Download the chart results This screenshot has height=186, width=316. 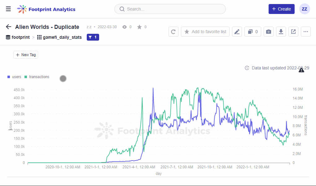point(281,32)
